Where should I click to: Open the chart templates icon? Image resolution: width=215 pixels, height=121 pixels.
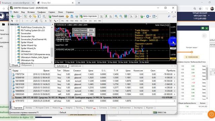coord(154,16)
